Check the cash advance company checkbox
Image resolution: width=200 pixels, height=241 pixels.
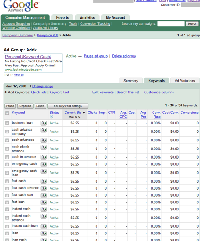pyautogui.click(x=7, y=132)
